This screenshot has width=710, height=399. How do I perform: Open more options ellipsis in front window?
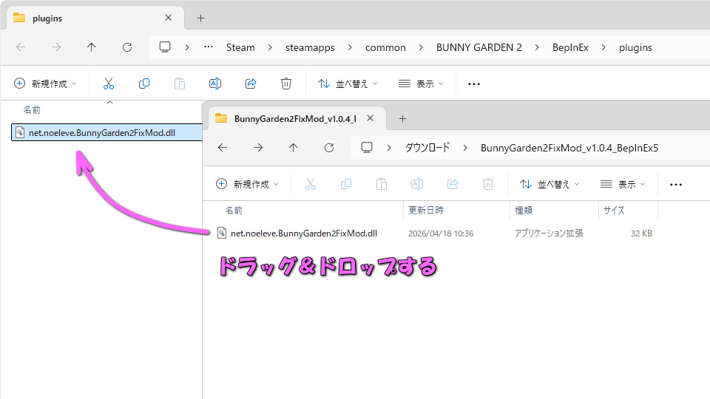tap(675, 184)
